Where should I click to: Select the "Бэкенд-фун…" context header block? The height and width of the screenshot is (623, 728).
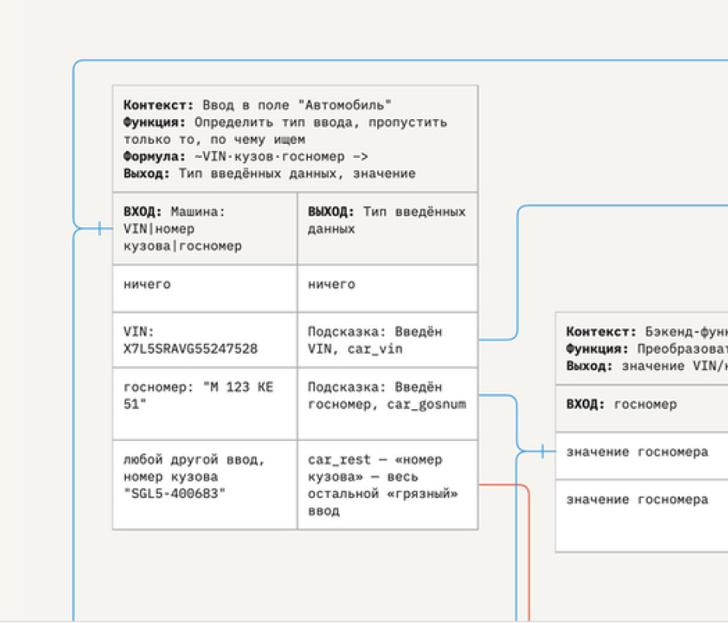point(642,348)
